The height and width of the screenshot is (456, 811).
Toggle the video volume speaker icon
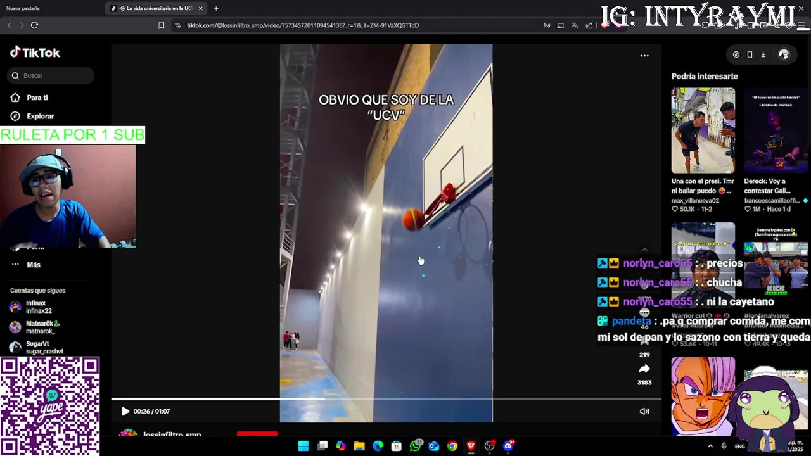(644, 411)
